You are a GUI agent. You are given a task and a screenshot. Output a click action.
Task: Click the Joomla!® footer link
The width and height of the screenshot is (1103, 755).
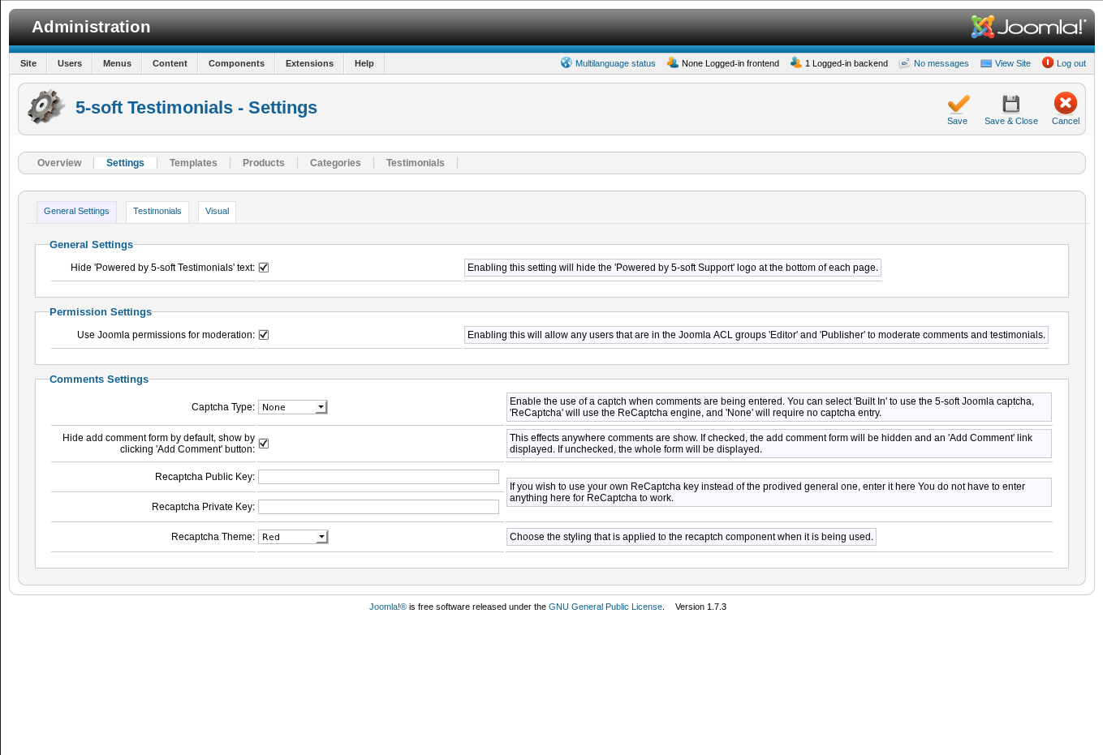tap(388, 607)
